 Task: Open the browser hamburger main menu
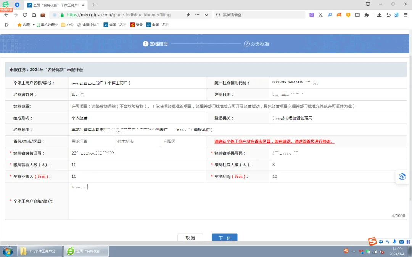(406, 15)
